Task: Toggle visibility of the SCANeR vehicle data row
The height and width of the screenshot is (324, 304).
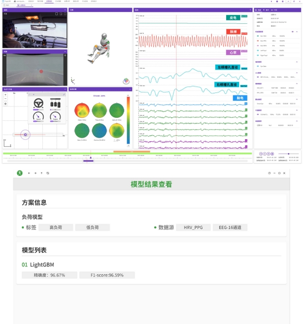Action: 258,114
